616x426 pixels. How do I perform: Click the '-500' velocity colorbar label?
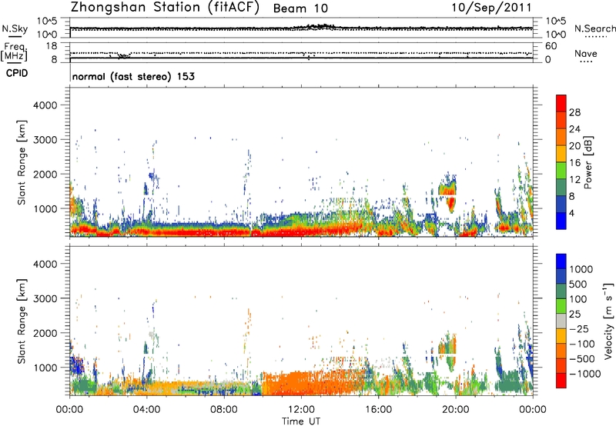582,359
